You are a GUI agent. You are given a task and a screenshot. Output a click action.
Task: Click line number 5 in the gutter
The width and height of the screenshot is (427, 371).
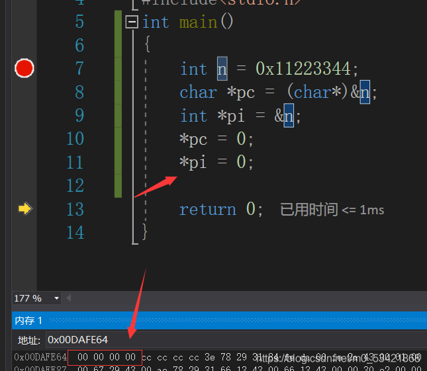pyautogui.click(x=79, y=21)
